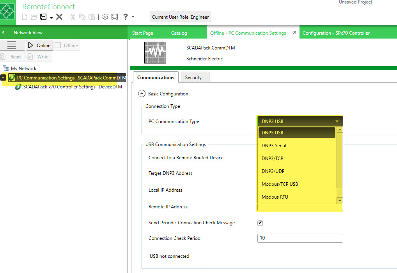Select Offline - PC Communication Settings tab
Viewport: 397px width, 273px height.
pos(248,33)
